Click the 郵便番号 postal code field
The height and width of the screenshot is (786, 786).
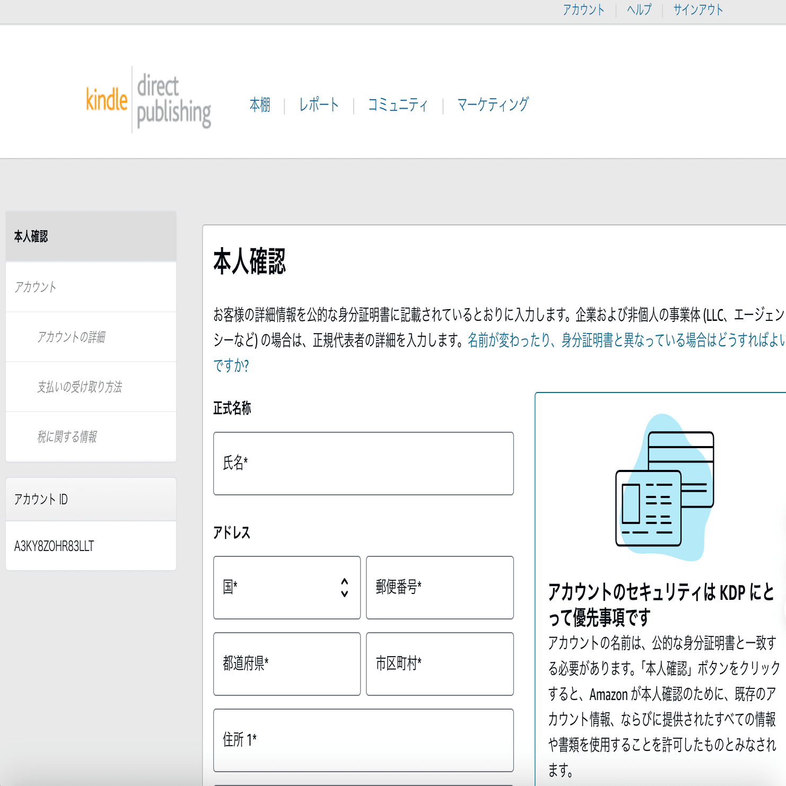click(439, 588)
